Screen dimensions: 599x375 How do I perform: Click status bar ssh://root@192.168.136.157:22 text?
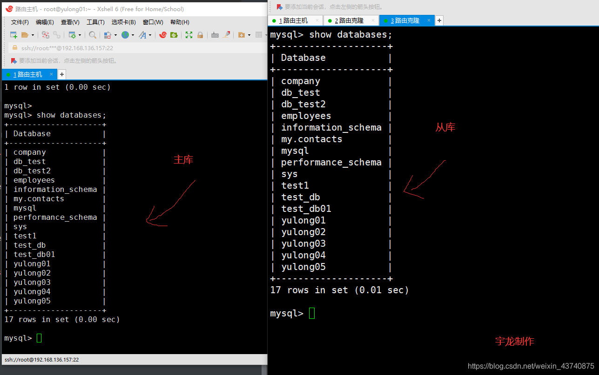pos(42,360)
